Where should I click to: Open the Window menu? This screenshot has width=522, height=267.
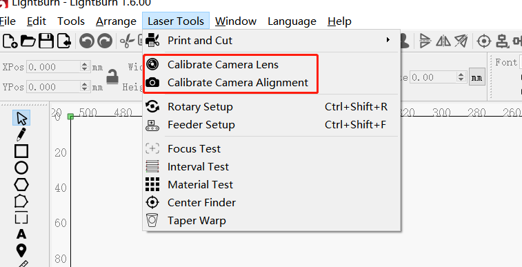pyautogui.click(x=236, y=21)
